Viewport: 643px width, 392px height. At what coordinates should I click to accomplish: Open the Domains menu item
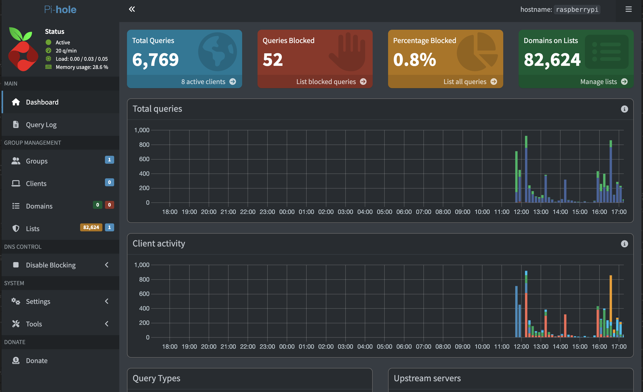[x=60, y=206]
